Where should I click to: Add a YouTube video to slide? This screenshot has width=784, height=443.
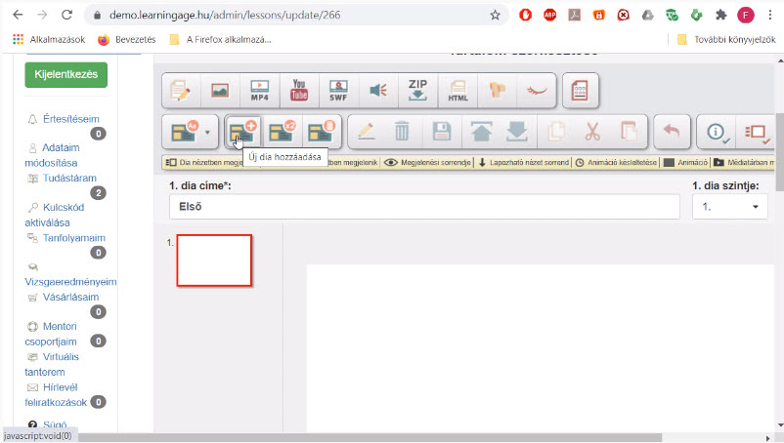[299, 91]
